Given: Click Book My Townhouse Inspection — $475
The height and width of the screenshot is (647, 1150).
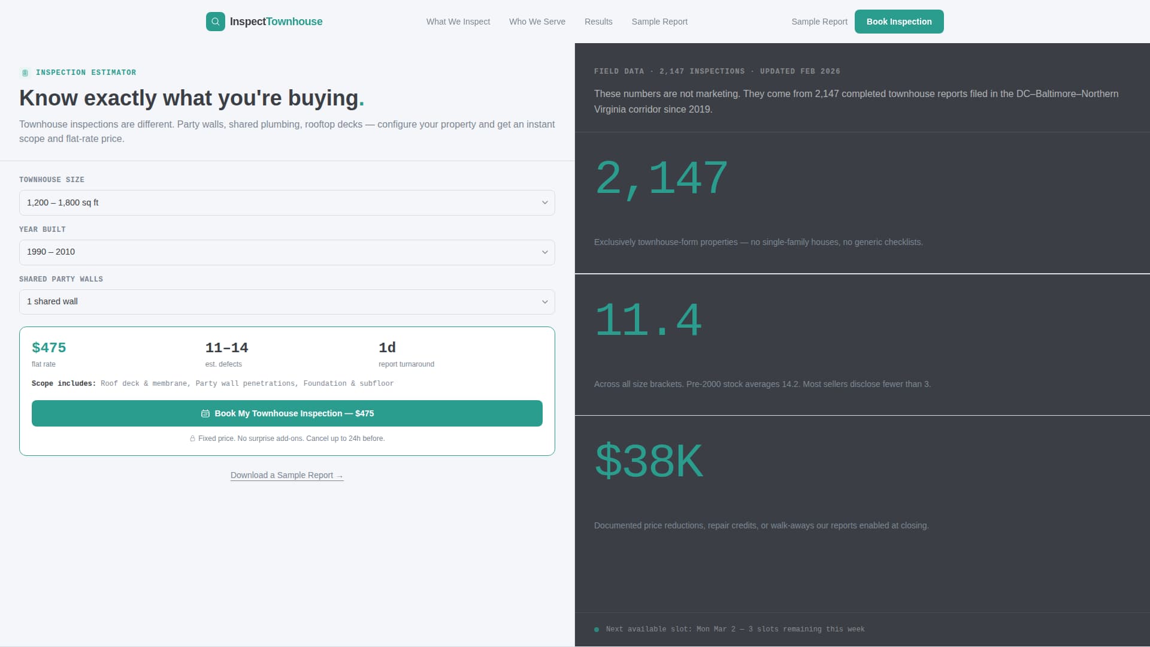Looking at the screenshot, I should (287, 413).
